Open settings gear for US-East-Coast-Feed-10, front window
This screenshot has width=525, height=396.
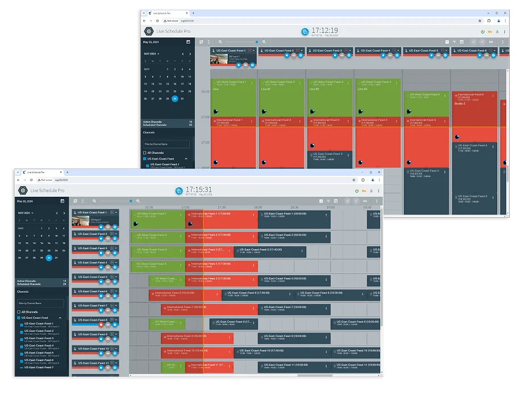coord(115,353)
